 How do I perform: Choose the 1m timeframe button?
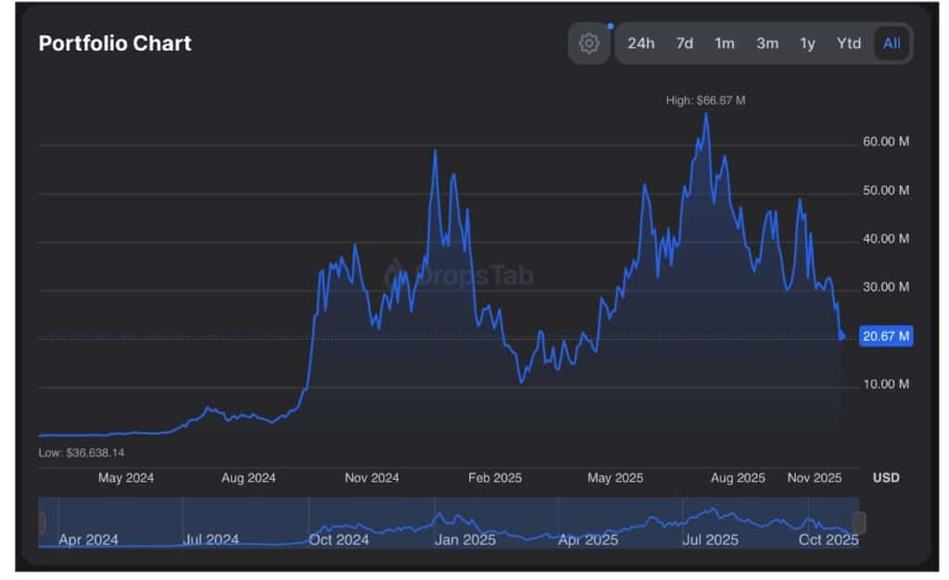pyautogui.click(x=724, y=44)
